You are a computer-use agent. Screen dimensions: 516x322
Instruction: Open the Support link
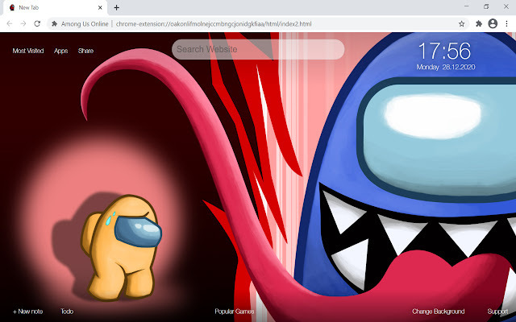[497, 312]
